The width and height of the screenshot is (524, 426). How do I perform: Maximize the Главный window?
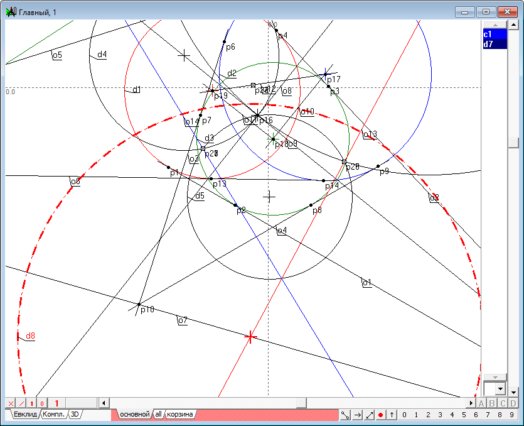point(486,12)
